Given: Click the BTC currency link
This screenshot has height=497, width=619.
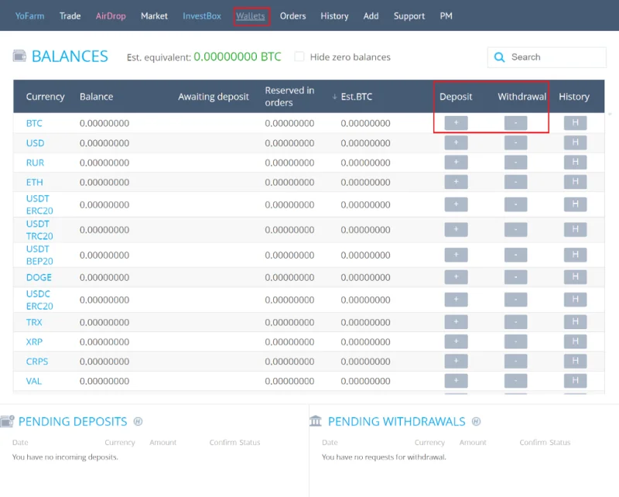Looking at the screenshot, I should click(34, 123).
